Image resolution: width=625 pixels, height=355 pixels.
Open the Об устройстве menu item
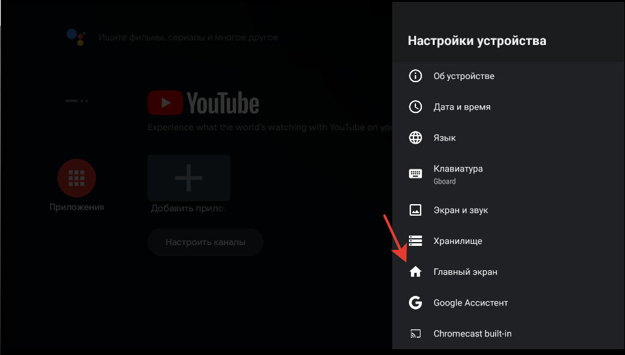pyautogui.click(x=508, y=76)
